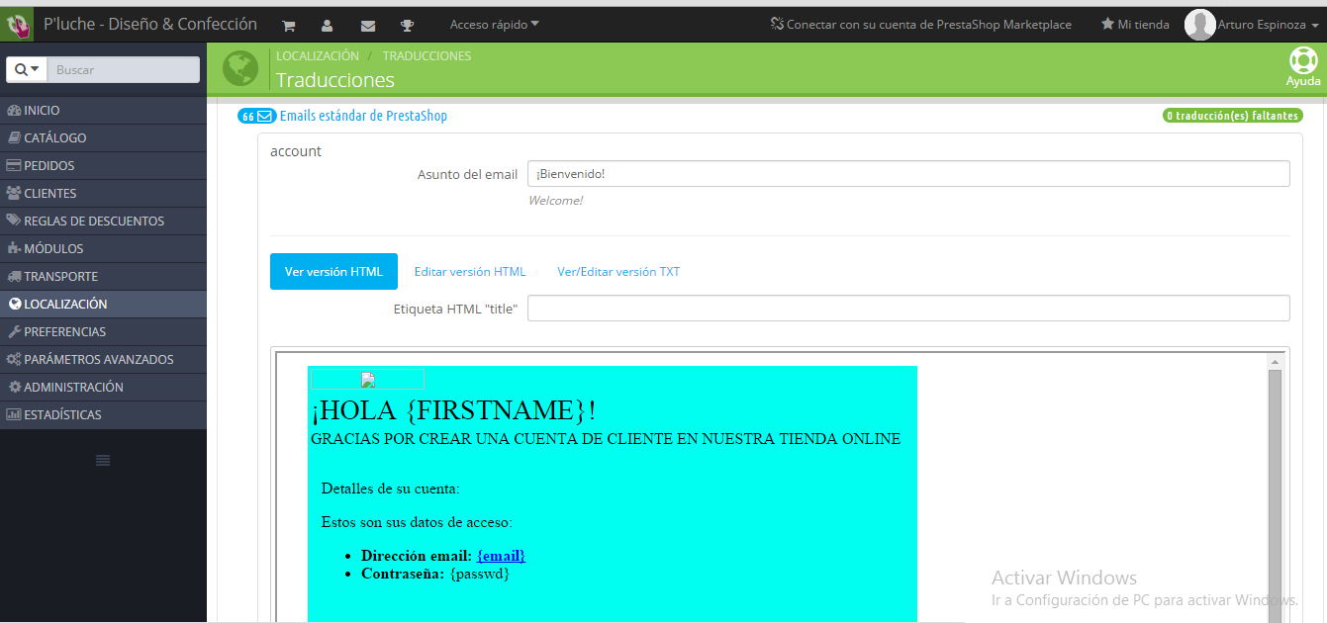Collapse the sidebar with the hamburger icon
Viewport: 1327px width, 623px height.
[x=103, y=460]
